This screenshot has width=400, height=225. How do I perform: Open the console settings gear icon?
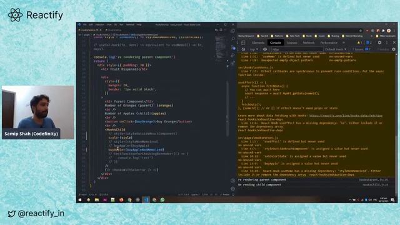394,49
